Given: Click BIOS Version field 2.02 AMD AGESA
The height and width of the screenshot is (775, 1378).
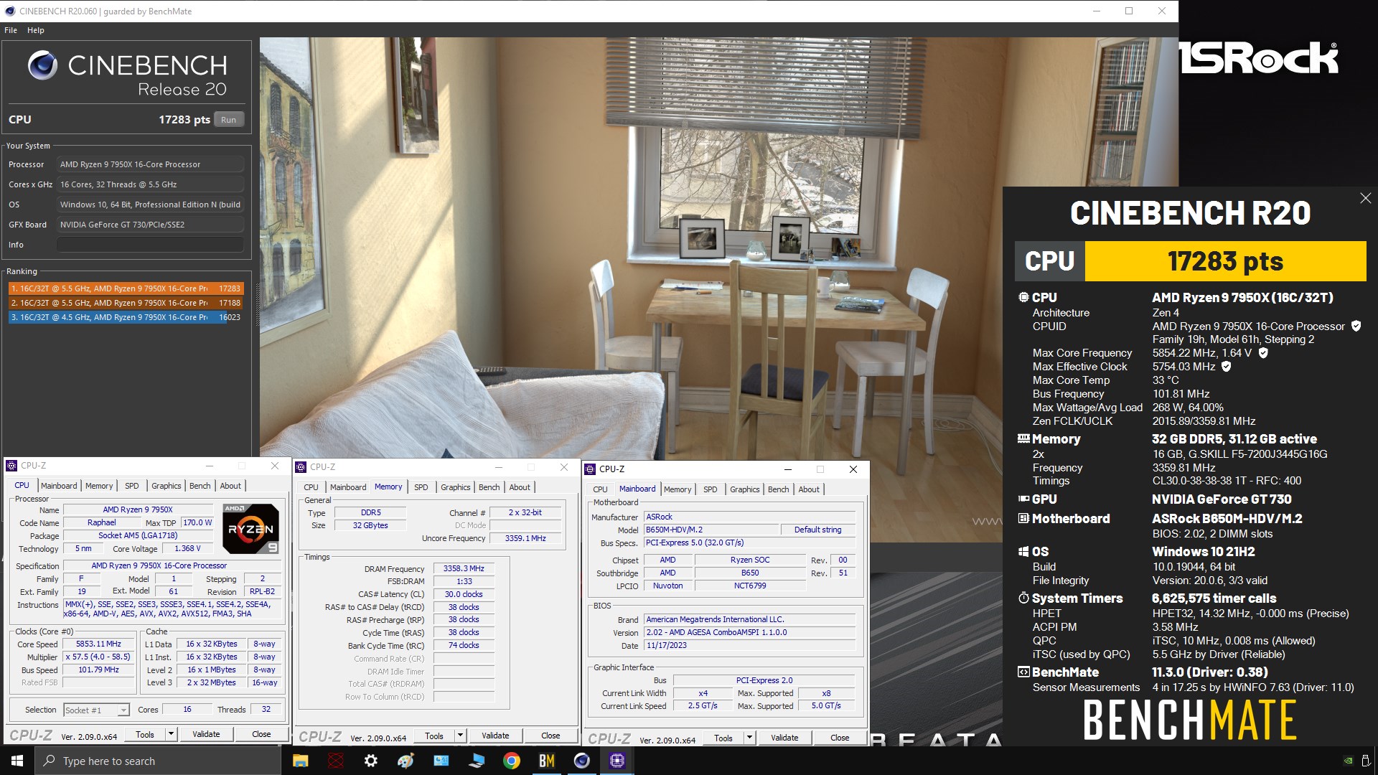Looking at the screenshot, I should click(x=749, y=632).
